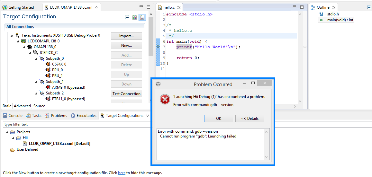Select LCDK_OMAP_L138.ccxml [Default] in Projects tree

pyautogui.click(x=57, y=143)
